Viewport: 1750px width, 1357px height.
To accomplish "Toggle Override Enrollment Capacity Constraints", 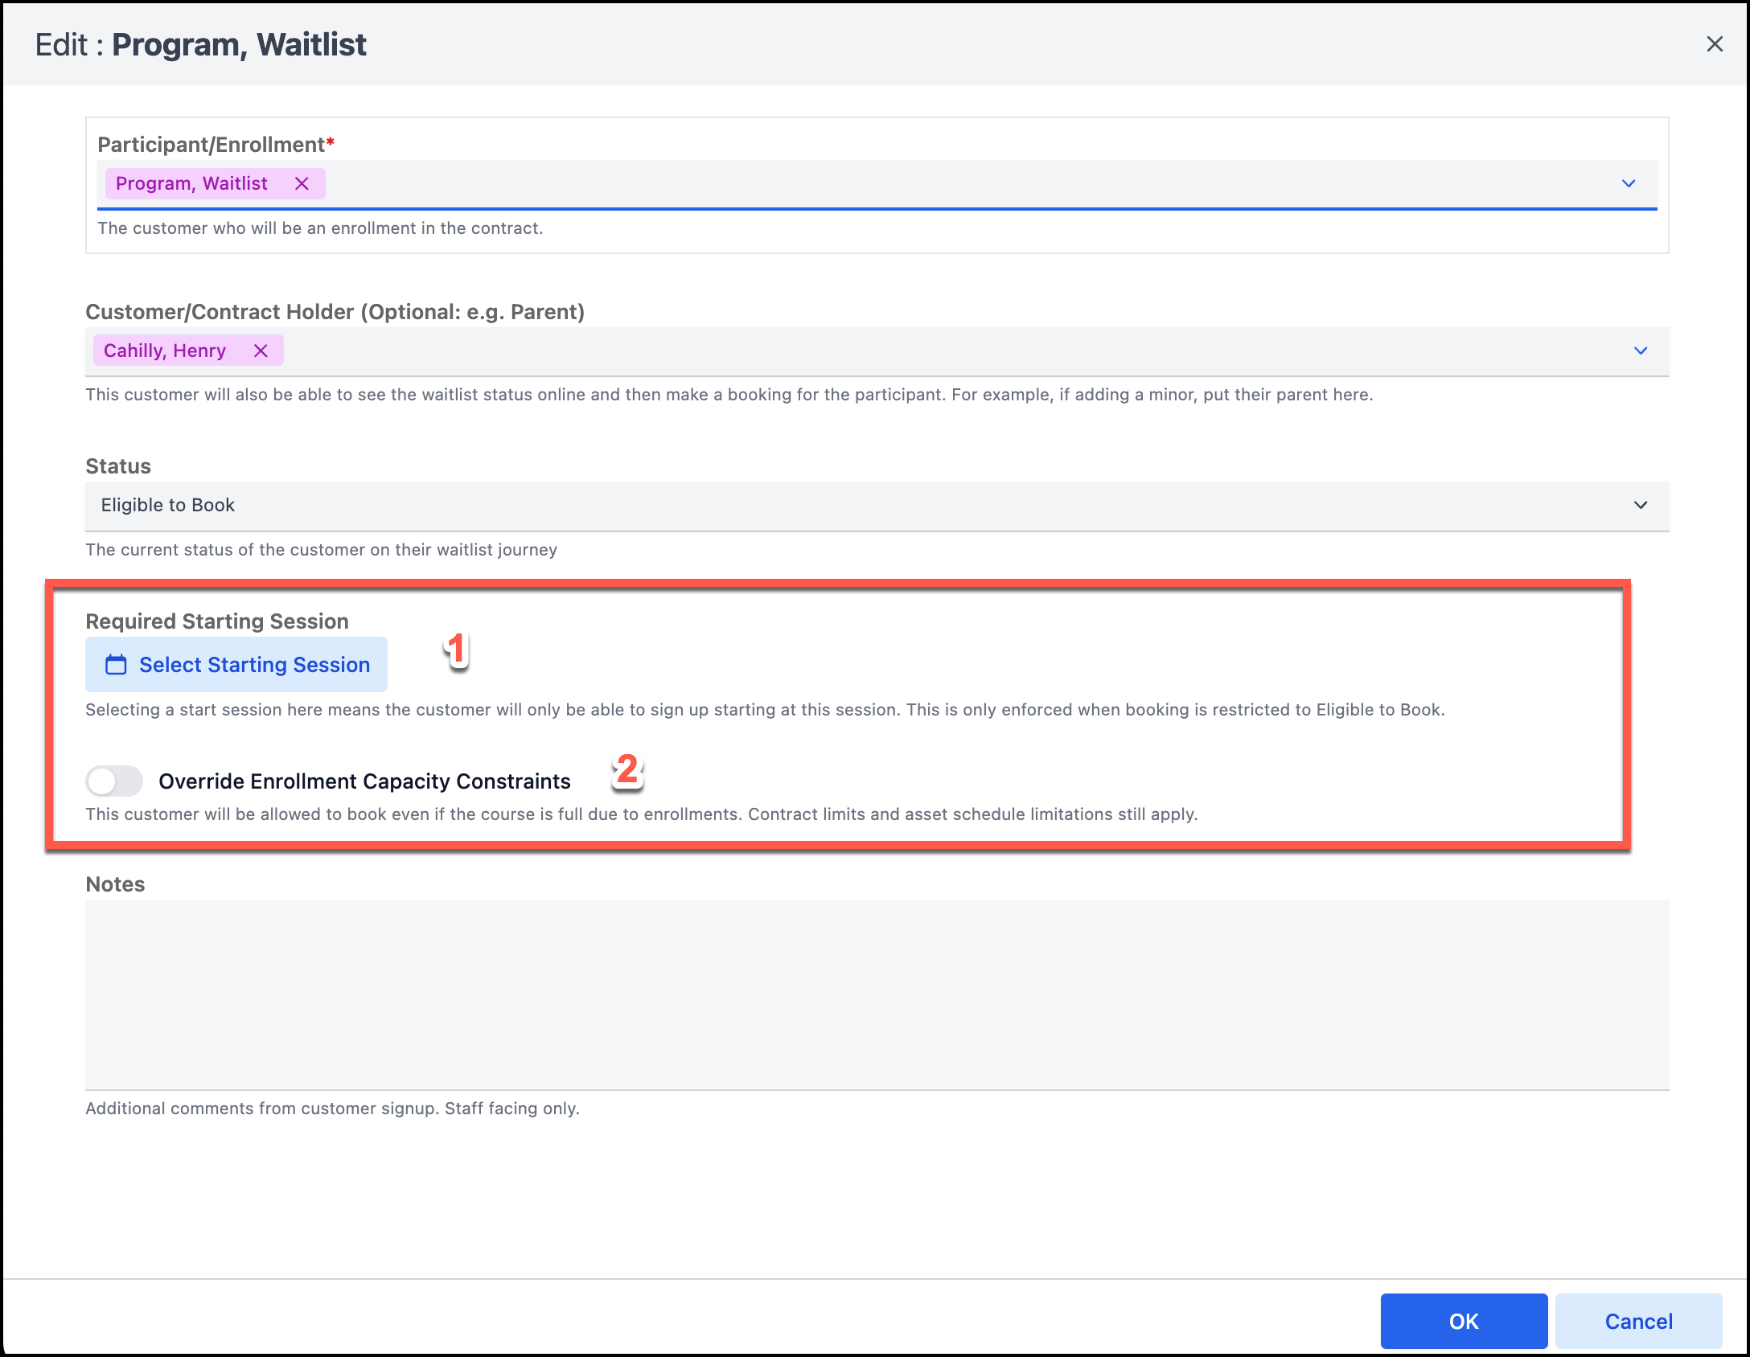I will point(114,781).
